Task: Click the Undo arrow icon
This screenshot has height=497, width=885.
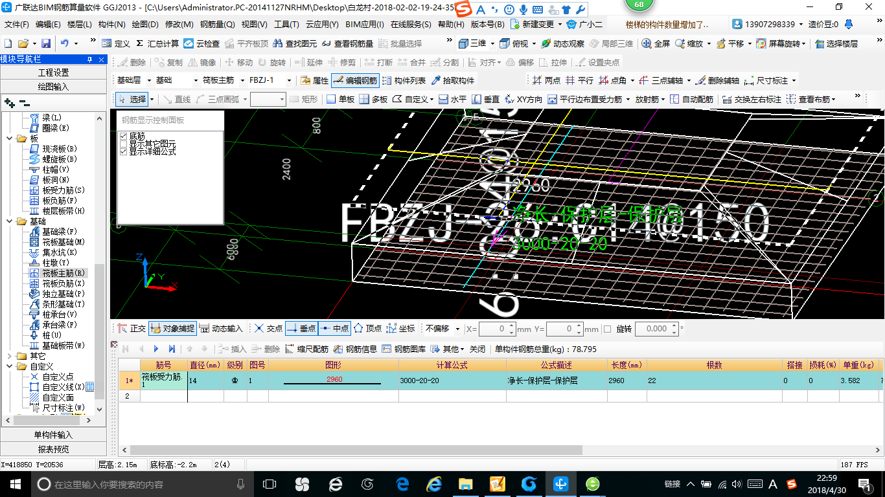Action: point(65,43)
